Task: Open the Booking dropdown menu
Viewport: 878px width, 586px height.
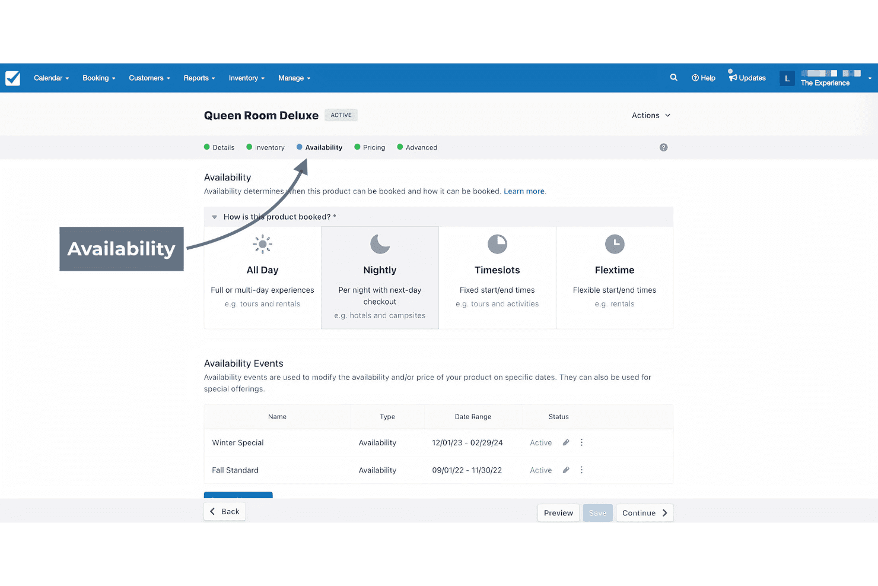Action: coord(99,78)
